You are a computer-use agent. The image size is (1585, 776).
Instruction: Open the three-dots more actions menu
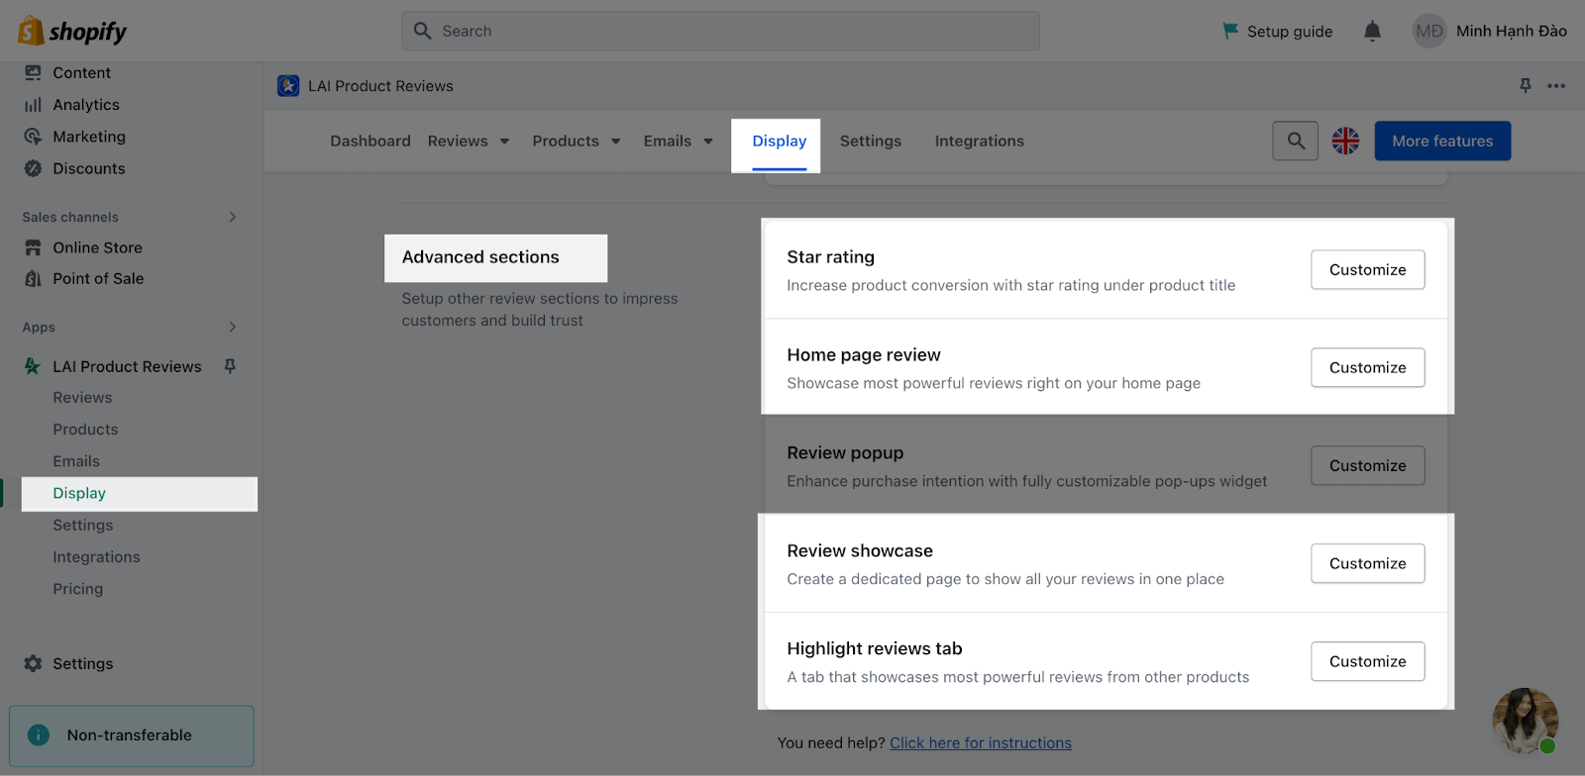point(1556,86)
